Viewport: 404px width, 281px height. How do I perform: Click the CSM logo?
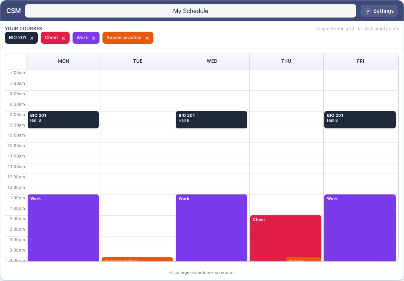point(13,11)
